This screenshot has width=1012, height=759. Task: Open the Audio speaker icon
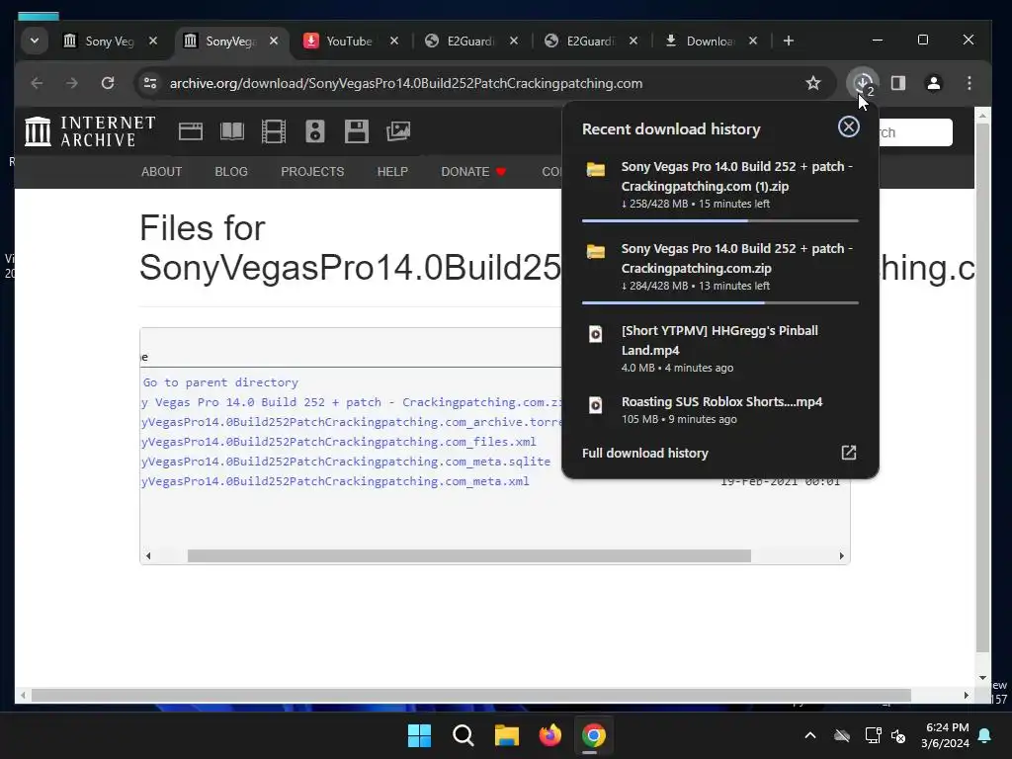click(315, 131)
